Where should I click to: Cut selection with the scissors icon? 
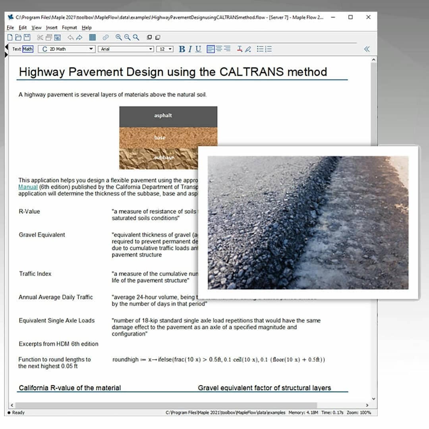coord(40,37)
